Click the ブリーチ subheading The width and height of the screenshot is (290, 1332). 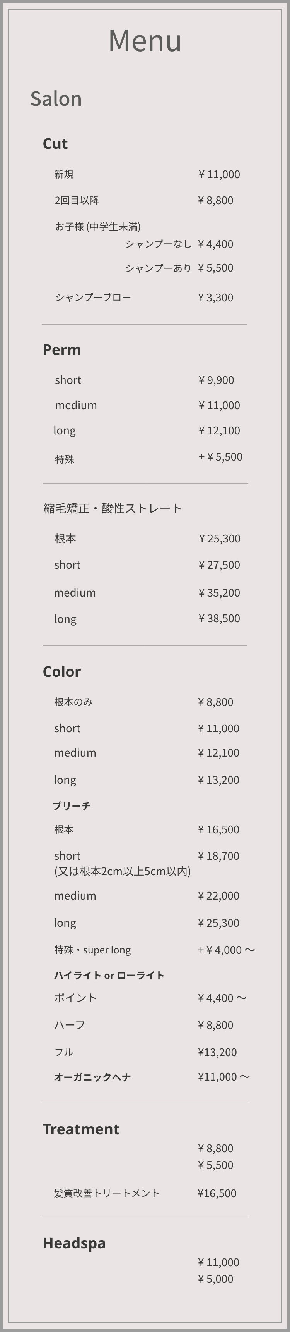(71, 805)
